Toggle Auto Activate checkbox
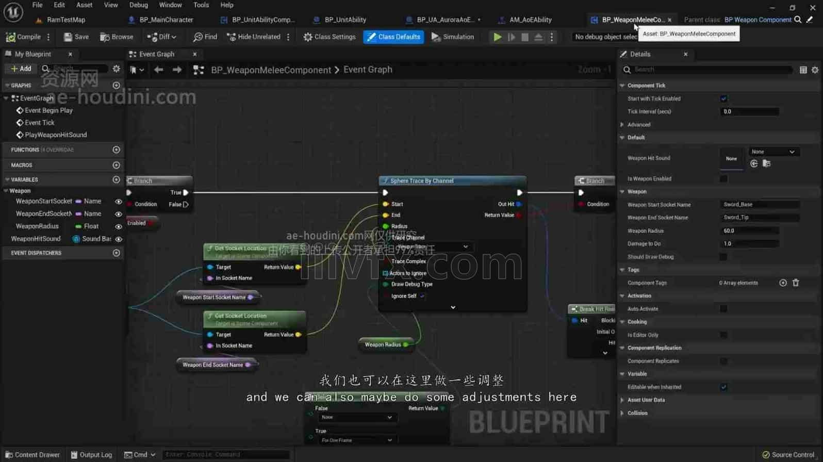 [x=723, y=309]
